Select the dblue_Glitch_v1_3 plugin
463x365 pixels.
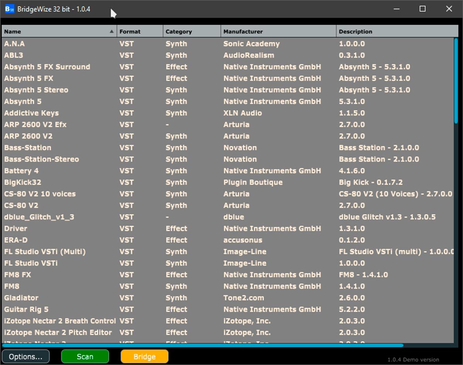39,217
